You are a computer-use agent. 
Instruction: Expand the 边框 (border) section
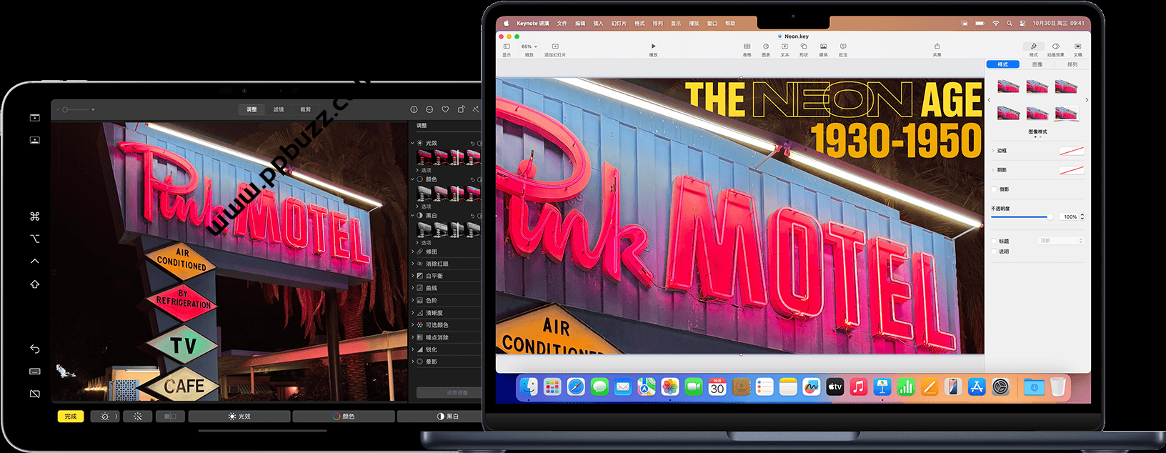[993, 151]
